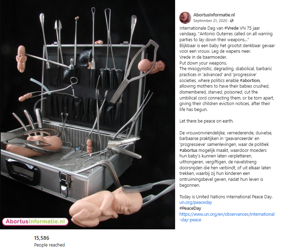Click the 15,586 reach count

(42, 238)
